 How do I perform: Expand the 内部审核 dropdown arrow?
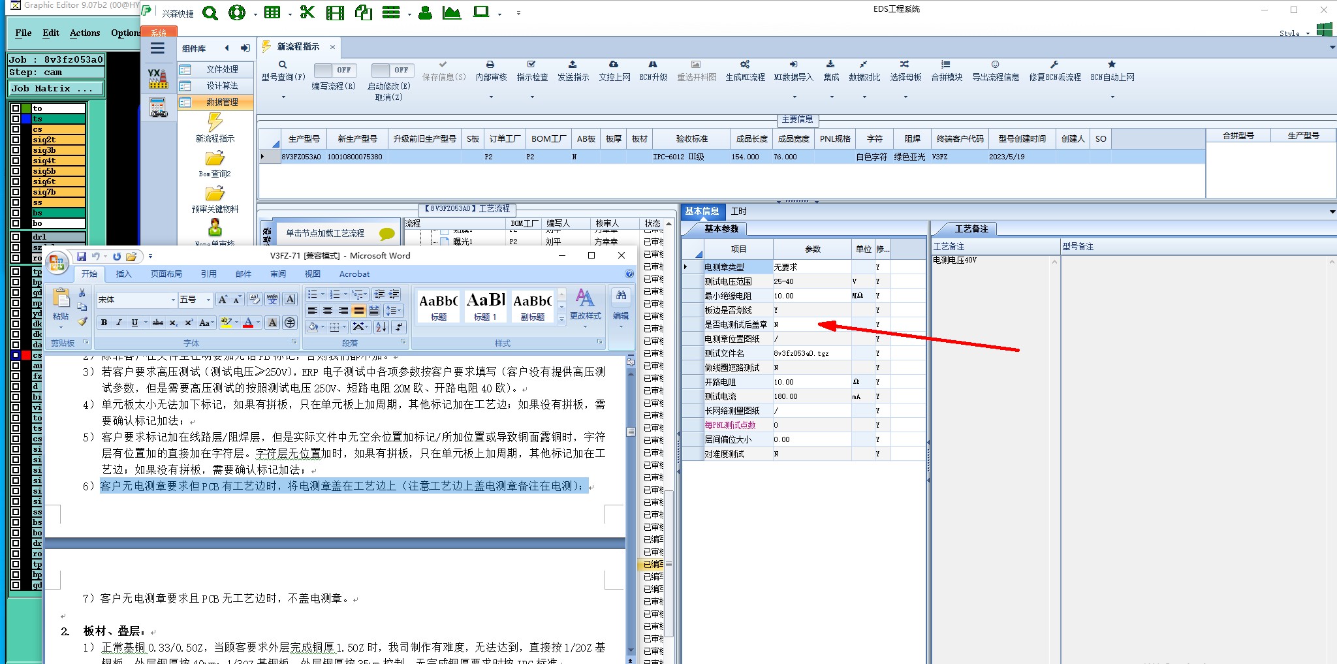491,97
